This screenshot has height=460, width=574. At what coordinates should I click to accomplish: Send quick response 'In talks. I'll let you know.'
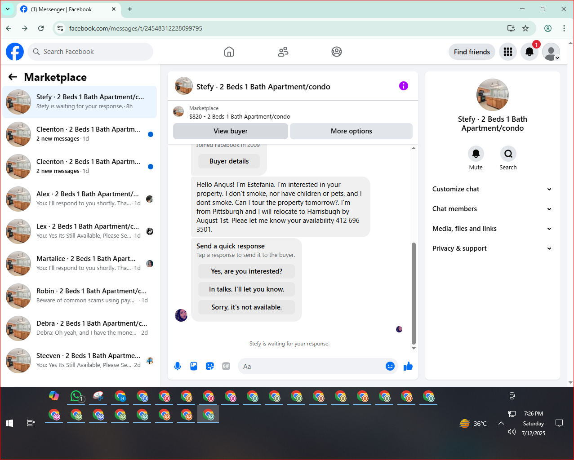(x=247, y=289)
